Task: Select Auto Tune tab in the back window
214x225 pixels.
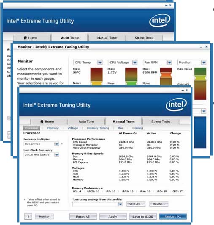Action: click(70, 38)
